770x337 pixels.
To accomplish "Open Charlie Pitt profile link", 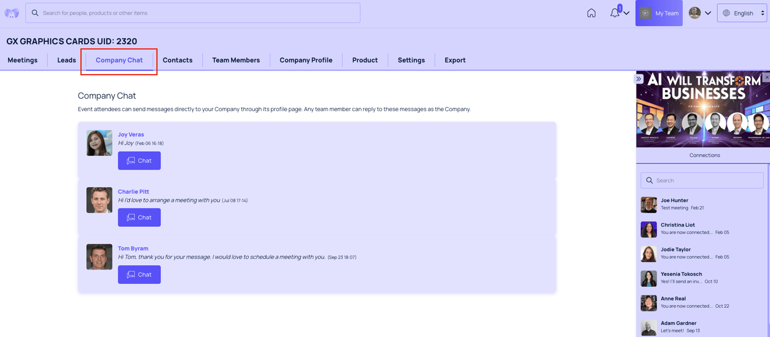I will pos(133,192).
